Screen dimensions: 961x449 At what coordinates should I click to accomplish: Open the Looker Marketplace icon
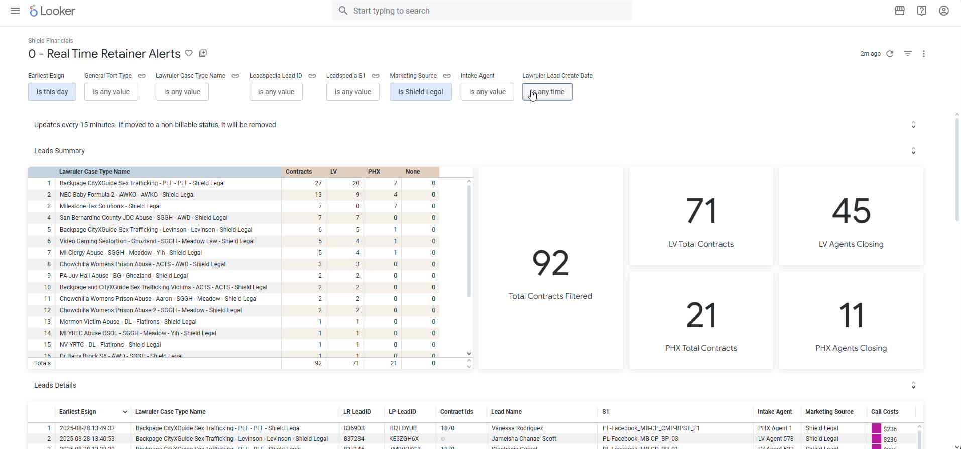(899, 11)
